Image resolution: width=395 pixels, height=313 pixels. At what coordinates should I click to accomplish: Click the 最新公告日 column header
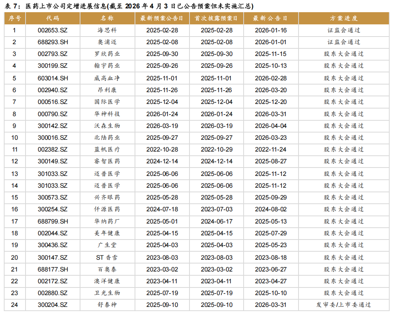tap(270, 18)
